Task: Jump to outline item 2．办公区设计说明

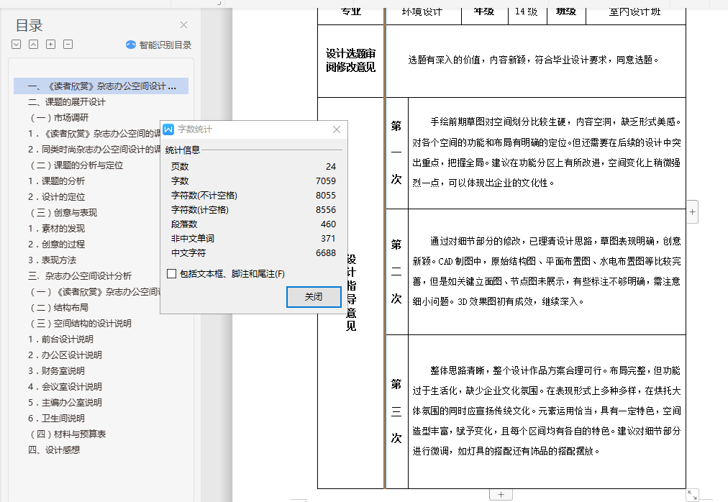Action: (x=65, y=355)
